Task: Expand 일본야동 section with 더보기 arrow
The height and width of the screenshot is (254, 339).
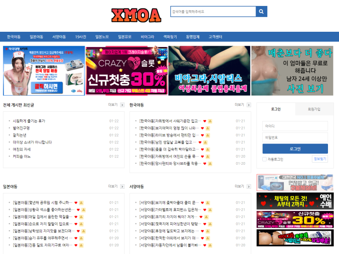Action: [x=122, y=186]
